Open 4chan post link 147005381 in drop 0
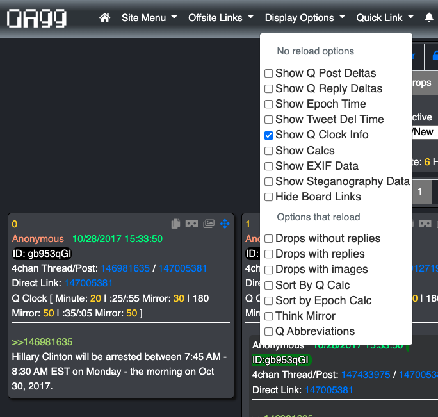This screenshot has width=438, height=417. tap(182, 268)
